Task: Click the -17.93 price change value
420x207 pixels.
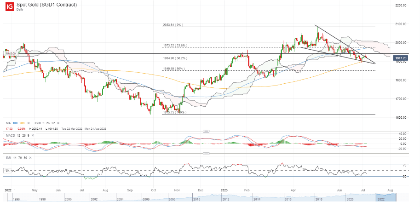Action: coord(9,129)
